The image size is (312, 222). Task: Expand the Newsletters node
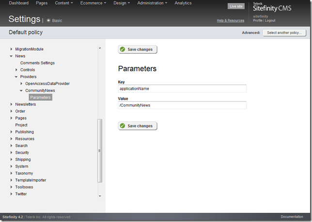point(11,104)
